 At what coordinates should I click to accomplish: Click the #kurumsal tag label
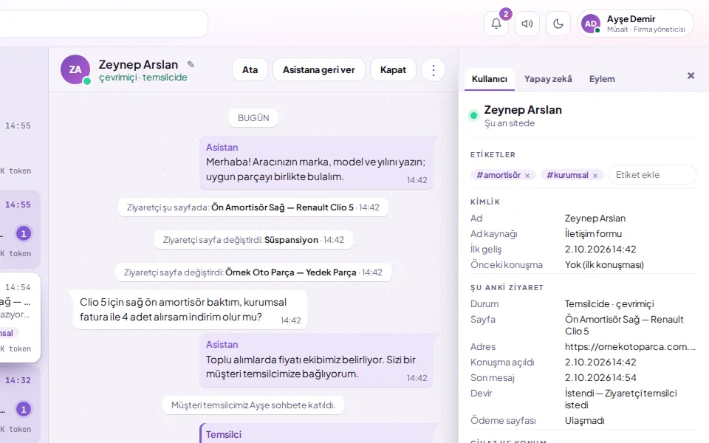tap(567, 175)
